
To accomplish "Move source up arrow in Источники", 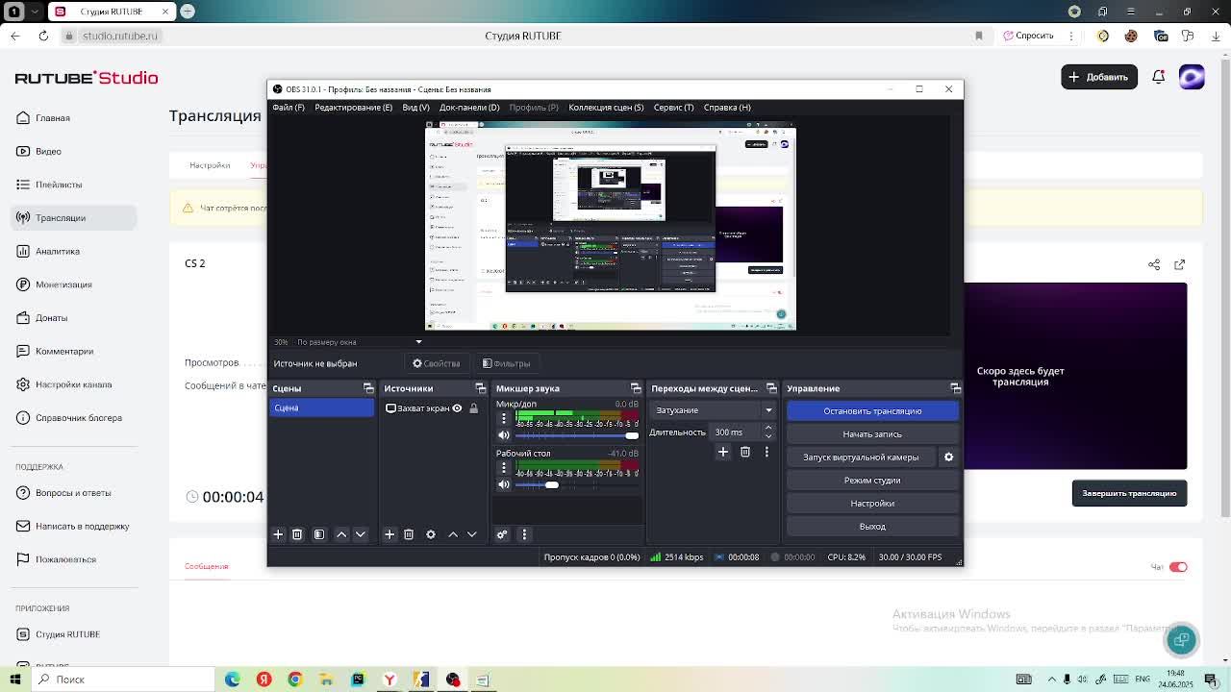I will (x=453, y=534).
